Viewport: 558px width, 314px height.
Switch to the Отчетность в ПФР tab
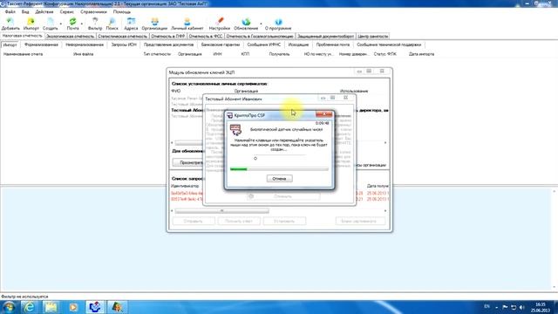(168, 37)
